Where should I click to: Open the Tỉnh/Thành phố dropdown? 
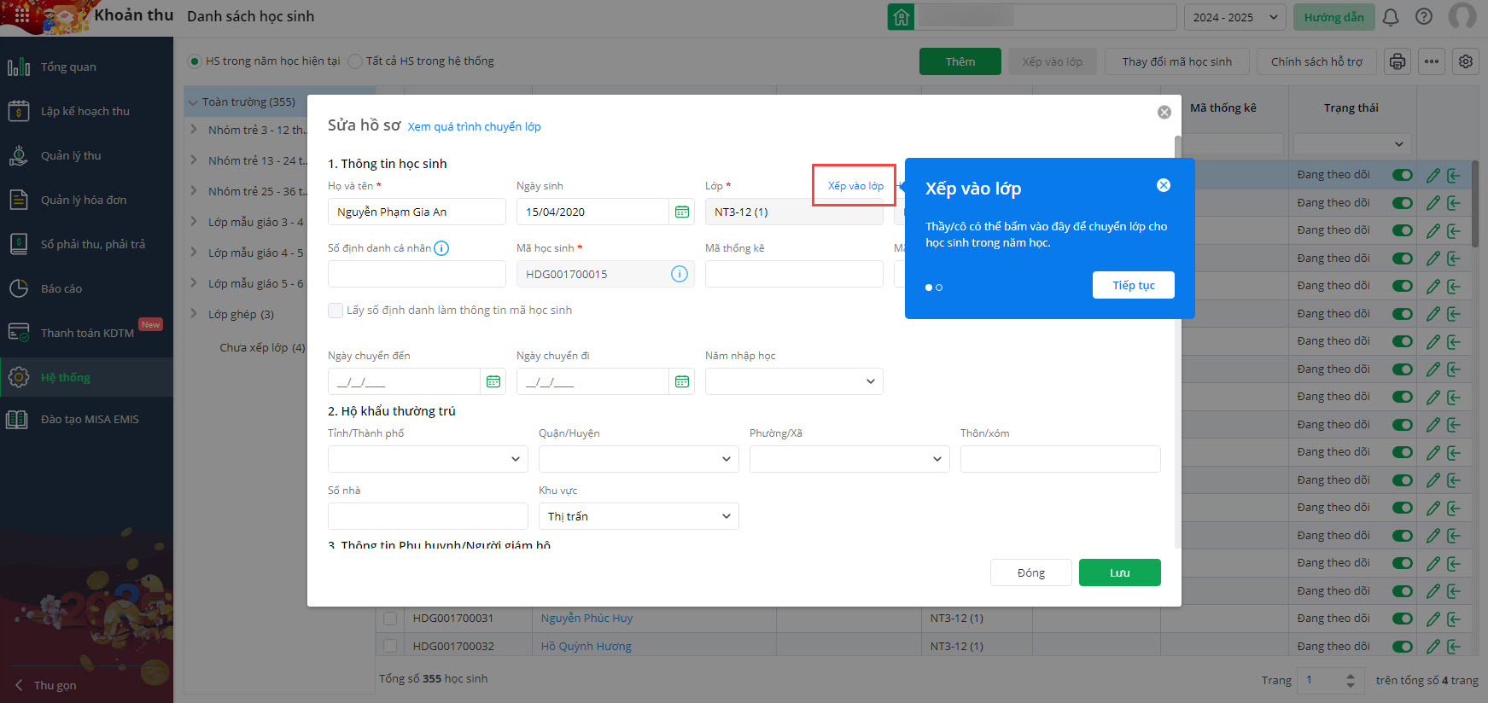(428, 459)
